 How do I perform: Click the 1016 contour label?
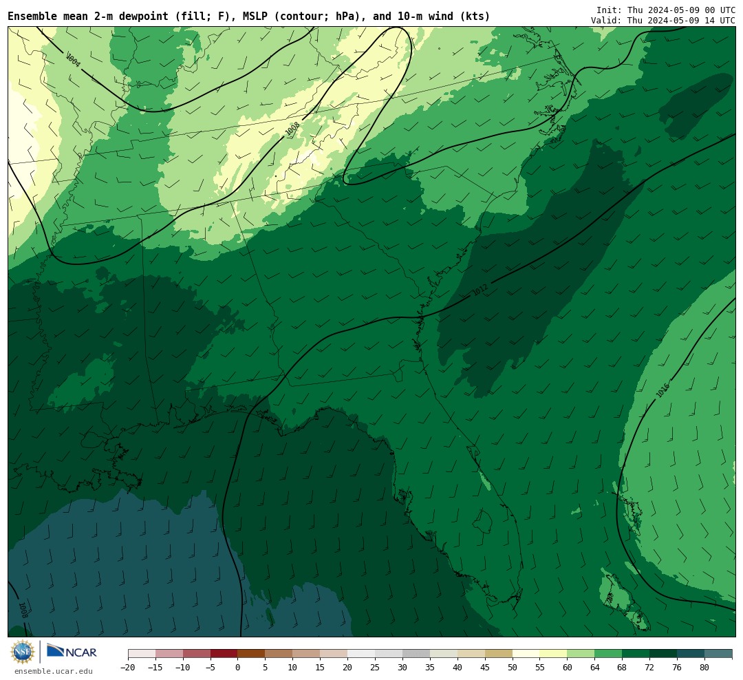pos(663,390)
